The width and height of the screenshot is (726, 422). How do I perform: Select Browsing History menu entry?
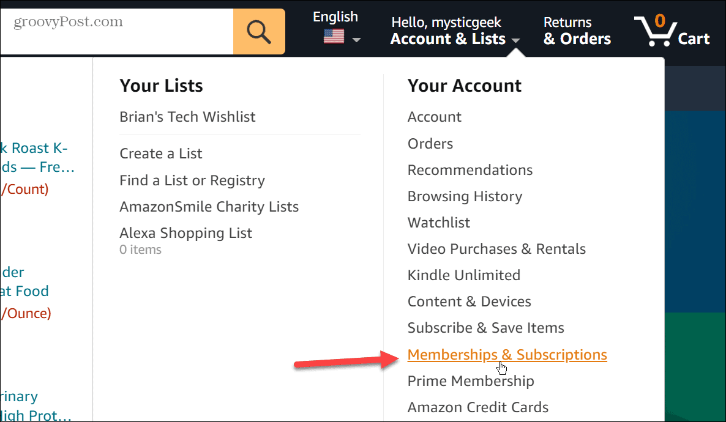tap(465, 196)
